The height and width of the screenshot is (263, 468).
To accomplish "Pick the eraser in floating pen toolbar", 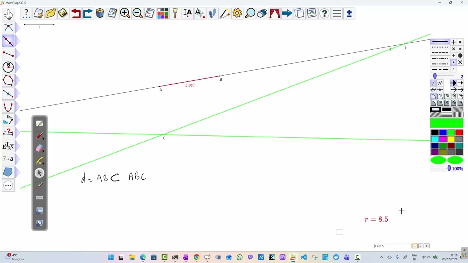I will point(39,148).
